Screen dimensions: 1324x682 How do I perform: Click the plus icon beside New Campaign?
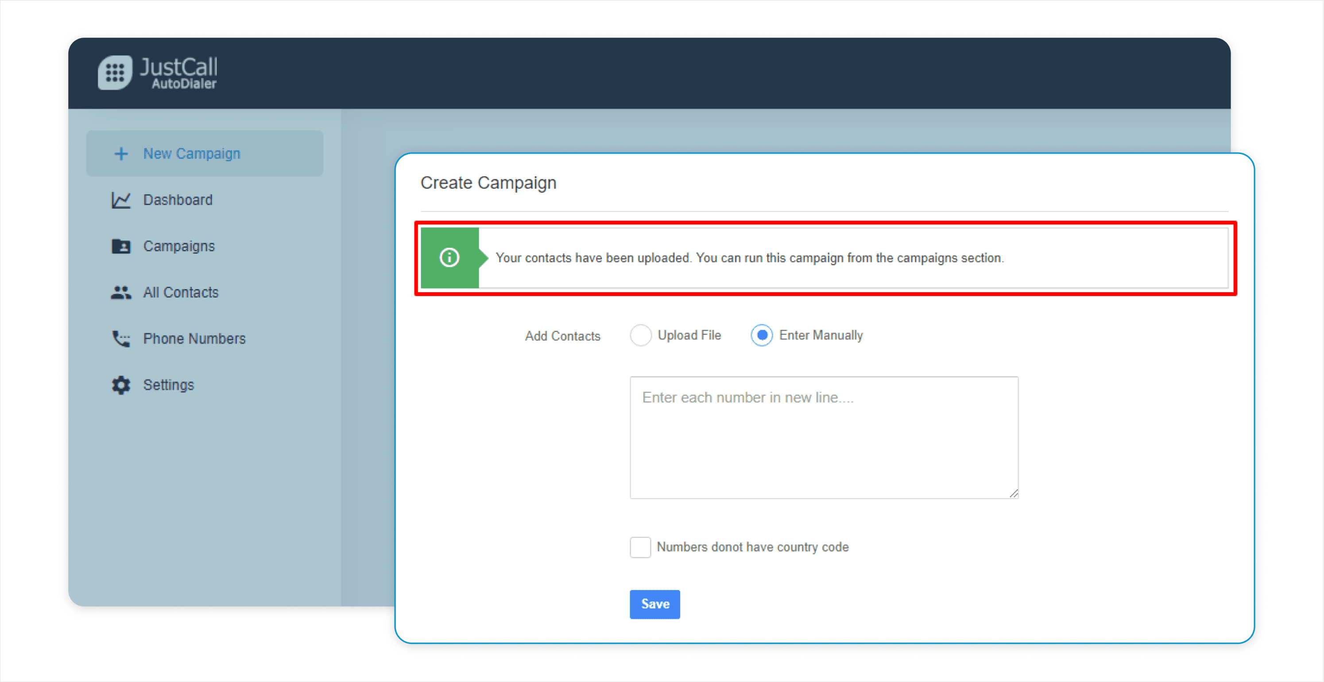pos(121,154)
